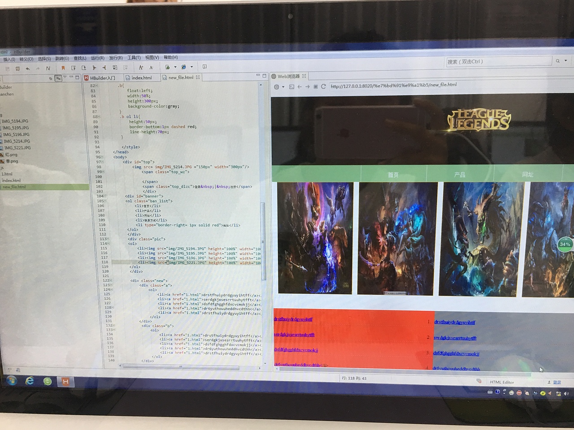Increase editor font size with A+ icon
The image size is (574, 430).
point(141,68)
